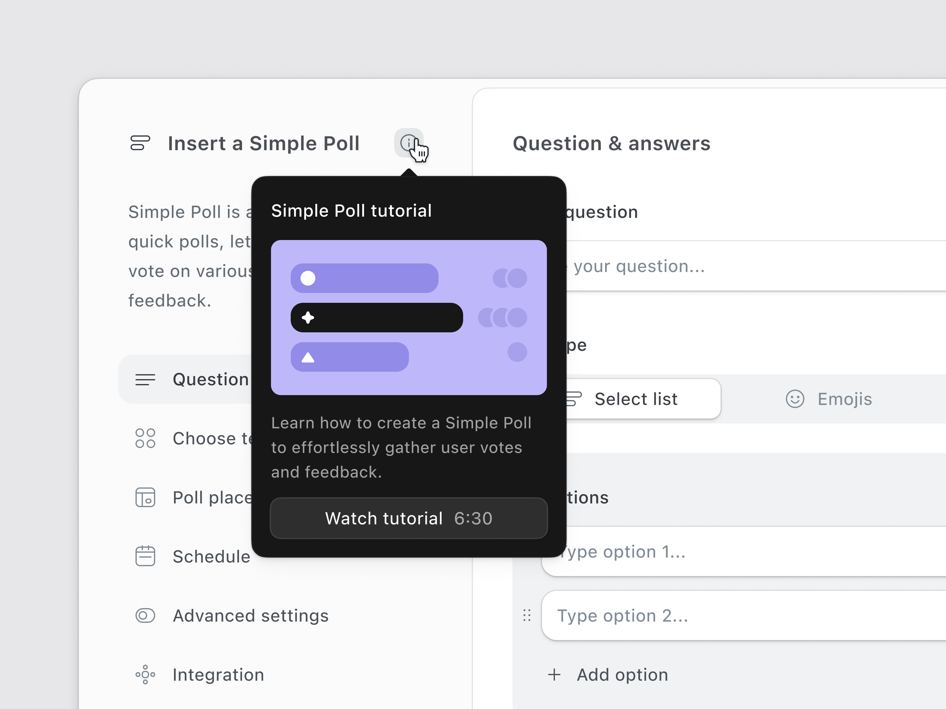The height and width of the screenshot is (709, 946).
Task: Click the Poll placement icon
Action: pos(145,497)
